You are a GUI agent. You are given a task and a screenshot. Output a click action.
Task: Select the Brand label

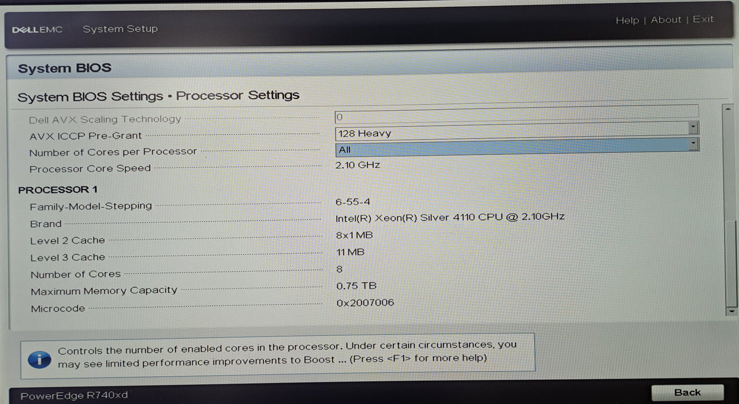tap(46, 224)
